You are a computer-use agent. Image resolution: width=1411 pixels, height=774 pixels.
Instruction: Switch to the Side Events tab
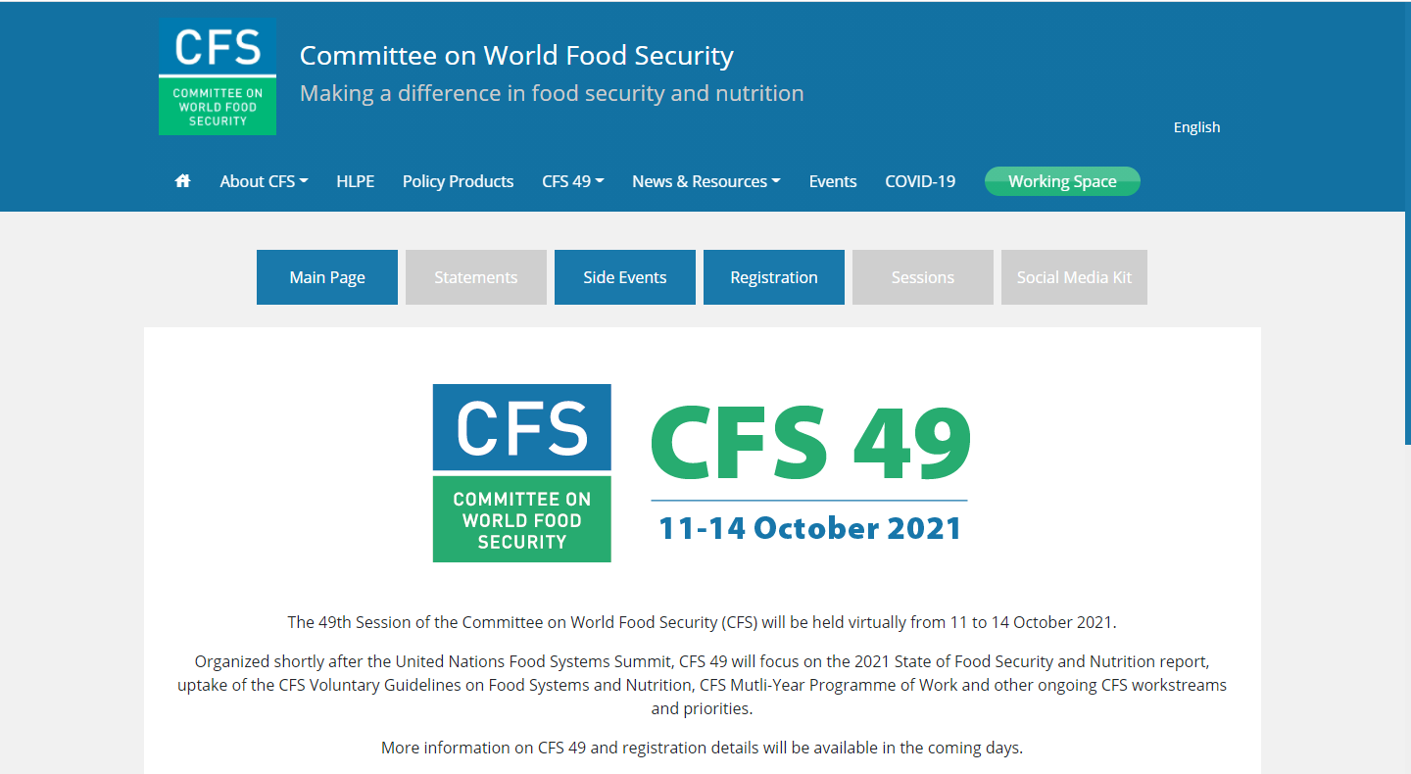pos(625,277)
